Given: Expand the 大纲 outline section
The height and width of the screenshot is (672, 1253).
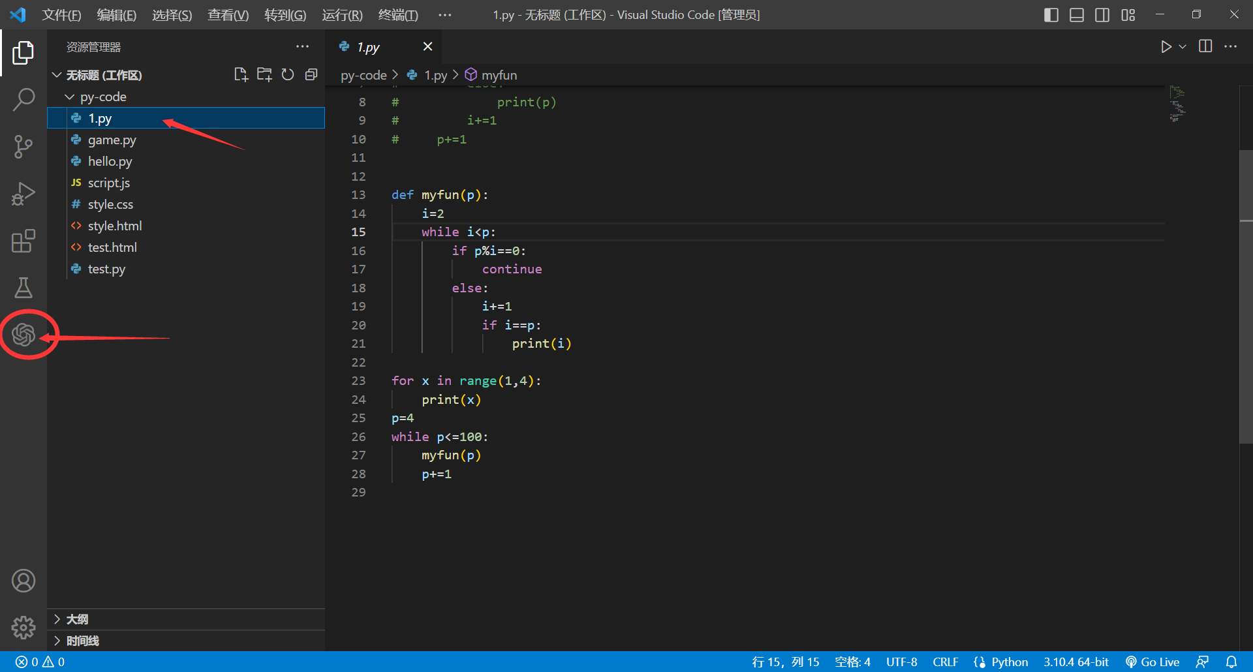Looking at the screenshot, I should [78, 619].
